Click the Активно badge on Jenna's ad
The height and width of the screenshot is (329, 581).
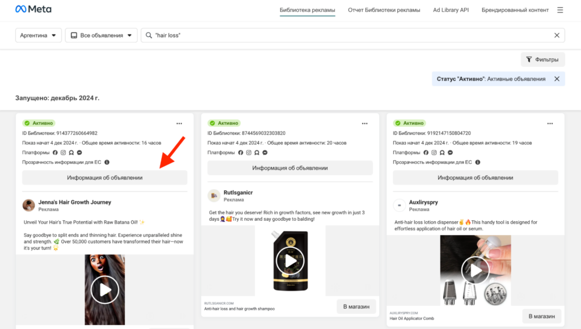pyautogui.click(x=39, y=123)
